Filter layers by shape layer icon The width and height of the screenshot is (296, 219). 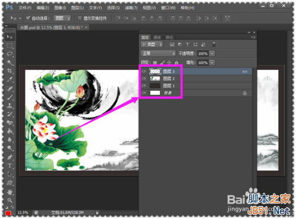[x=195, y=45]
